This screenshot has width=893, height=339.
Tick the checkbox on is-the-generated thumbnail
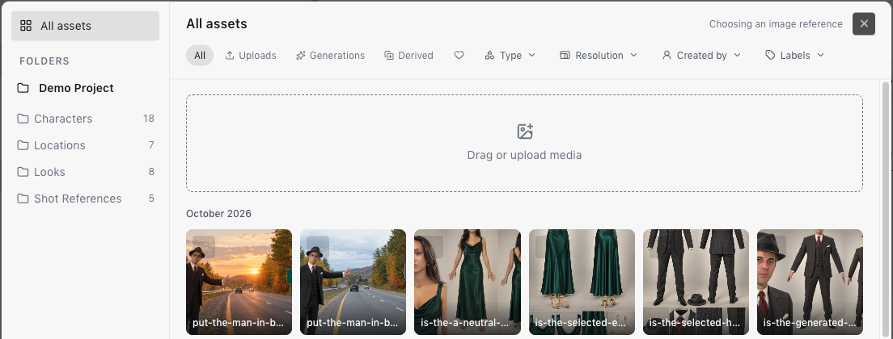point(775,247)
